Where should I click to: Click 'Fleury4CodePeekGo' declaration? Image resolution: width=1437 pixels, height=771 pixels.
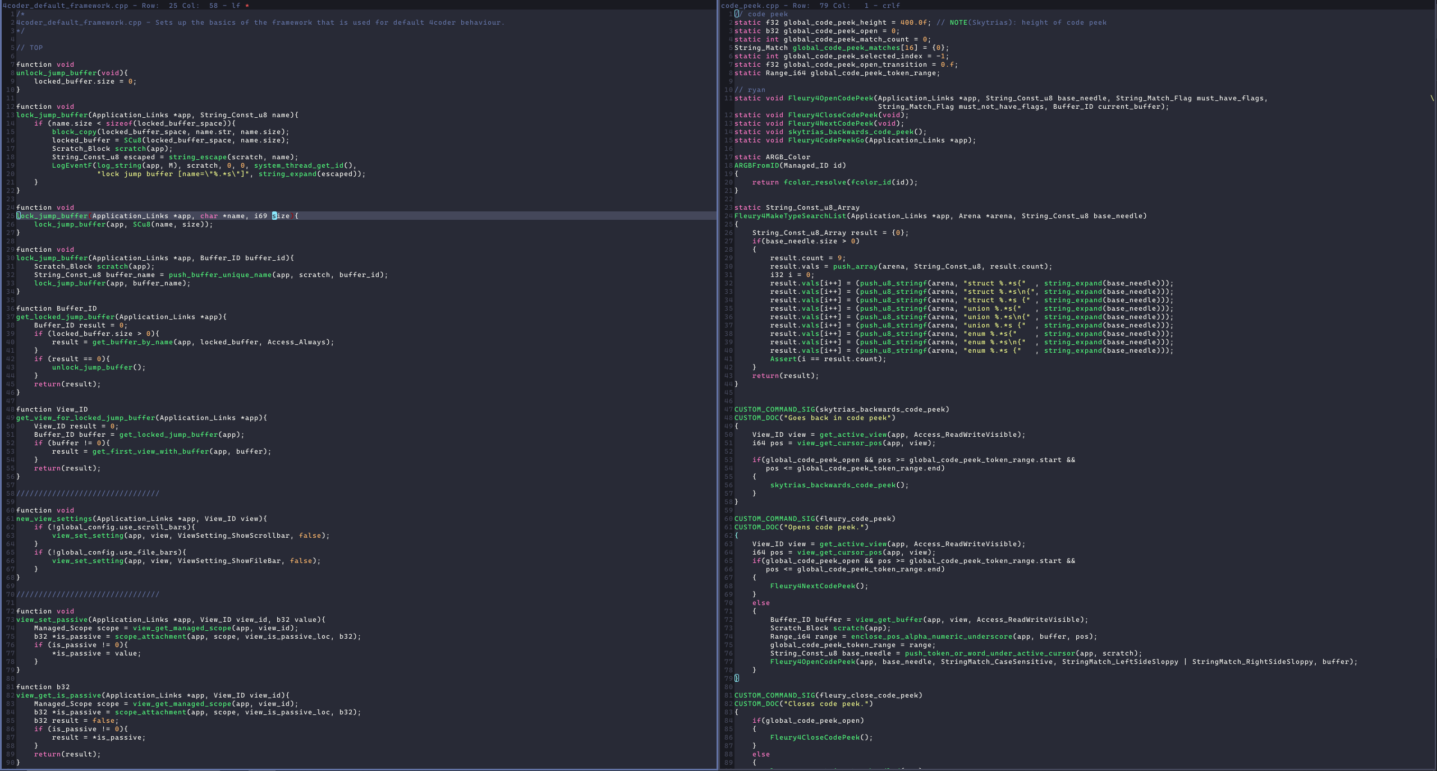point(827,140)
